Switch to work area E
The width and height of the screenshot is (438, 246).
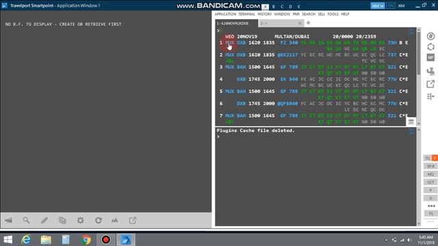point(299,7)
